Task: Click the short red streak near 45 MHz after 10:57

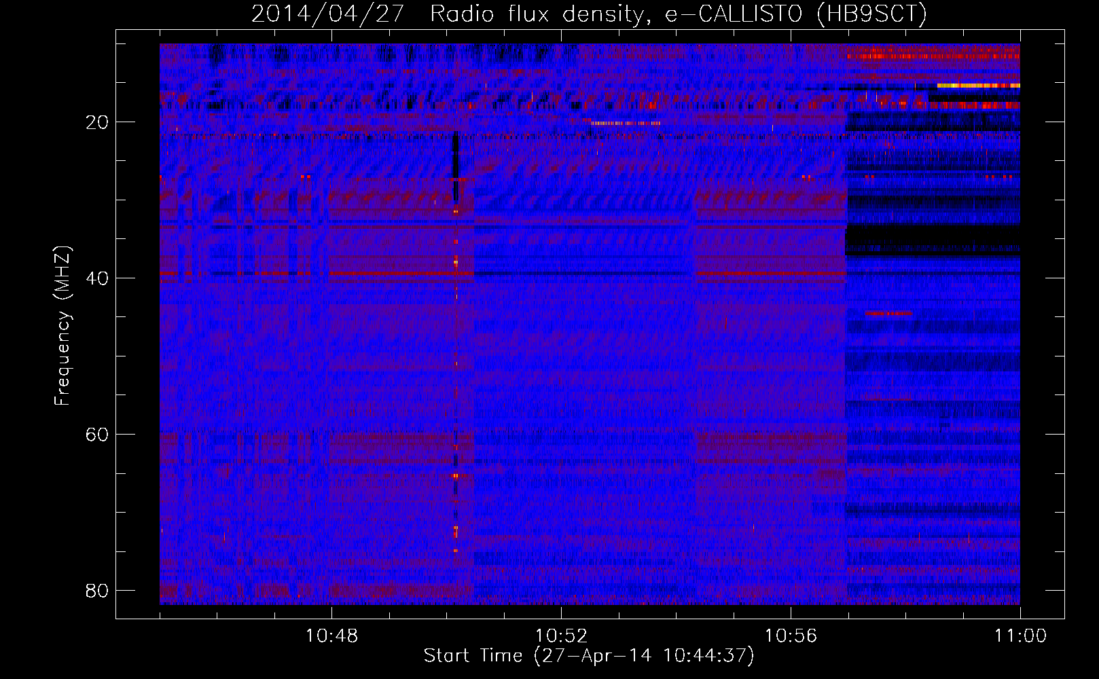Action: (888, 313)
